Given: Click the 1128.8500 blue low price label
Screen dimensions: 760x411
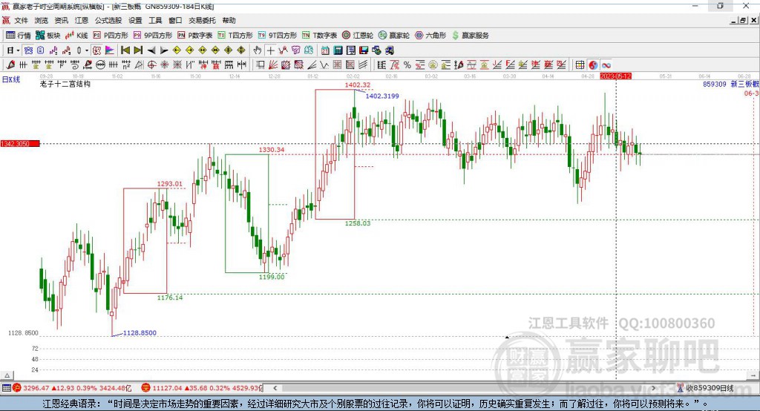Looking at the screenshot, I should pos(140,333).
